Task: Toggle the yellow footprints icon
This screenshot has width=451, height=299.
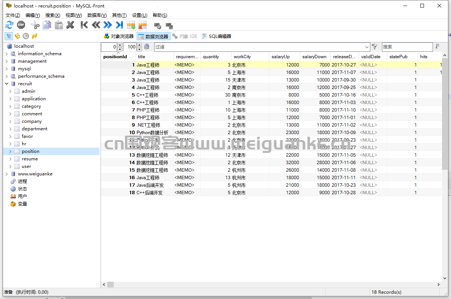Action: pyautogui.click(x=35, y=36)
